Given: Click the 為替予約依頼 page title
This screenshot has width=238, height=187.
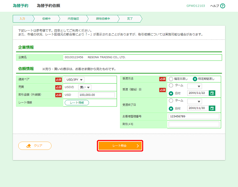Looking at the screenshot, I should (48, 6).
